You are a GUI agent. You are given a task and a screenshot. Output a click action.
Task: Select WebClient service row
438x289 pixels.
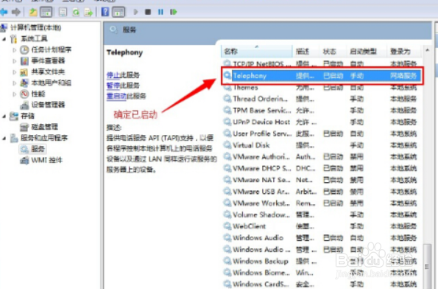coord(321,226)
